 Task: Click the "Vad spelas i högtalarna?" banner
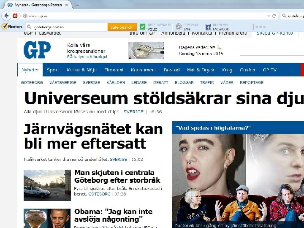238,128
